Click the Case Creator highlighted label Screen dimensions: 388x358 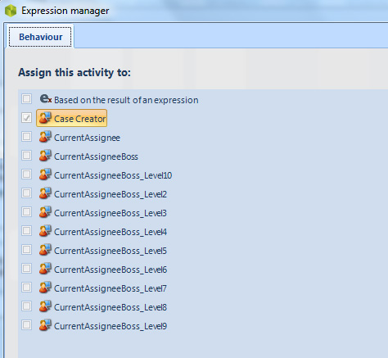click(x=79, y=119)
